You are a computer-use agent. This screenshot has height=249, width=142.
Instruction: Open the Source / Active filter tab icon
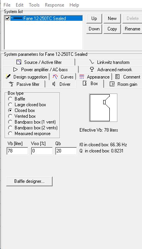[x=19, y=62]
